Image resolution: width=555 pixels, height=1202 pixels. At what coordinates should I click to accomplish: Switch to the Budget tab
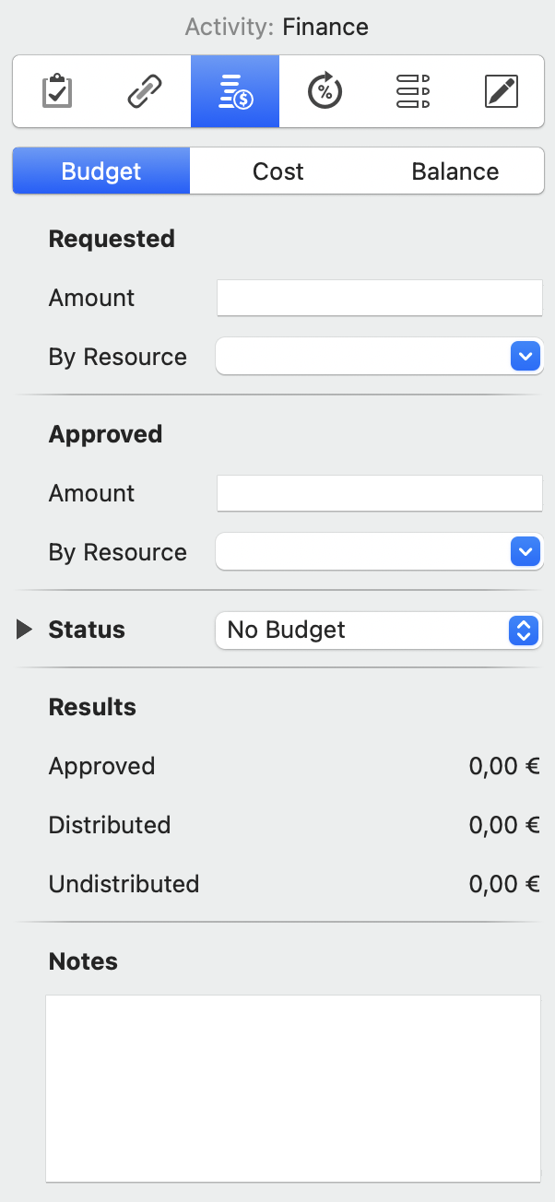pos(101,171)
